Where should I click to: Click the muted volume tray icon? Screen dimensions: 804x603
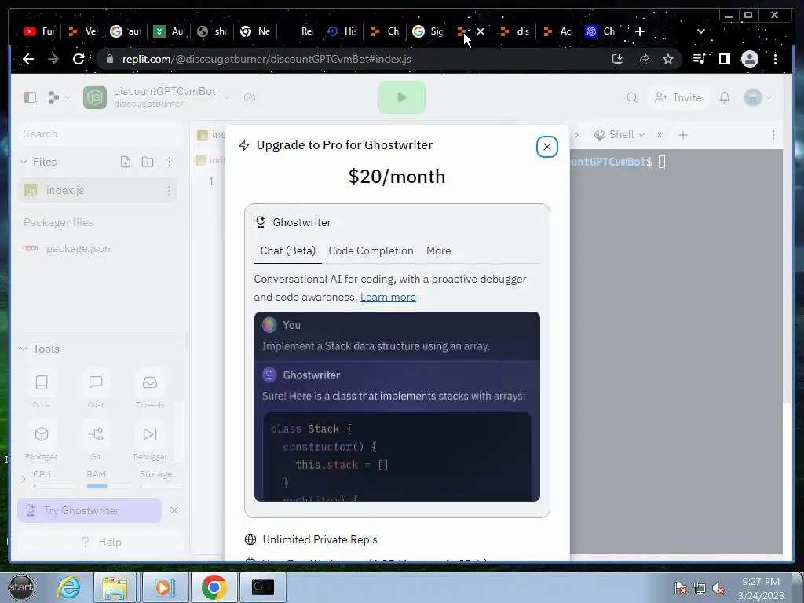click(x=719, y=589)
